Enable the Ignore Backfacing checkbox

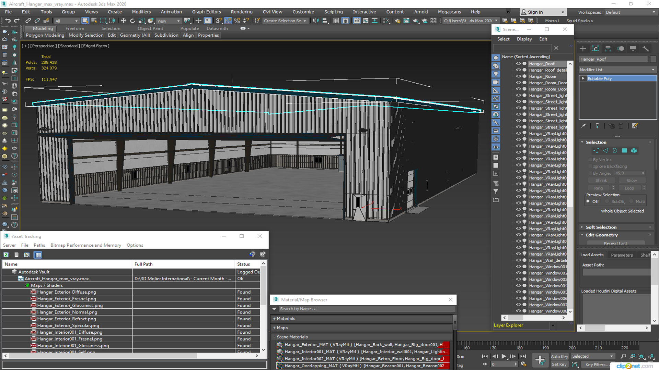pos(590,166)
